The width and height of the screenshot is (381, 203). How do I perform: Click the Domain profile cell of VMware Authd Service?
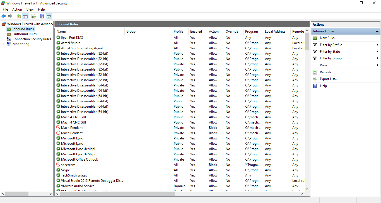pyautogui.click(x=180, y=186)
